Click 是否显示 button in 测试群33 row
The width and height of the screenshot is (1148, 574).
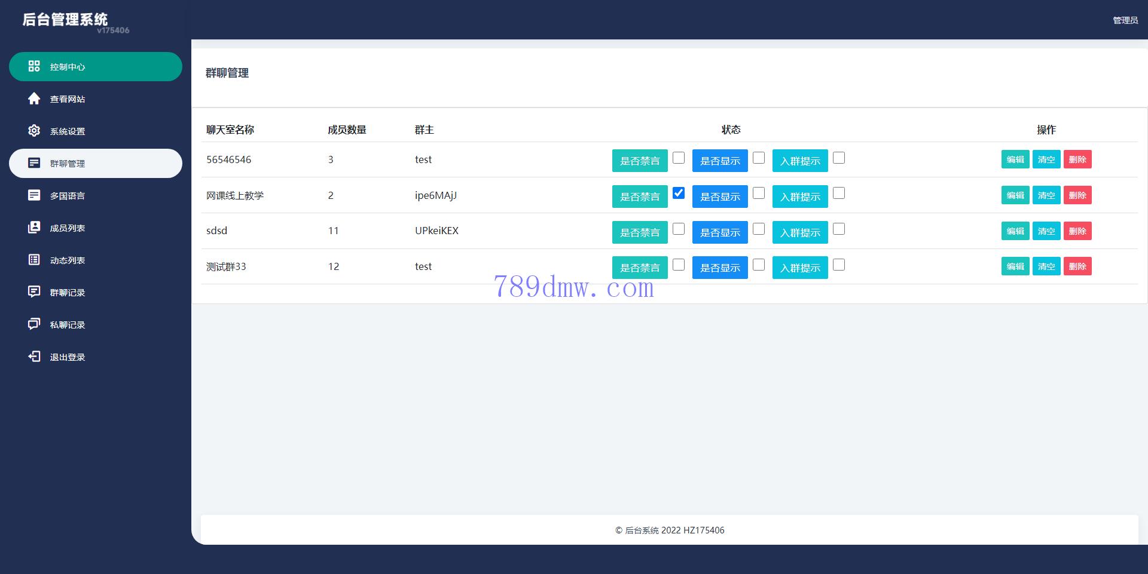[720, 268]
